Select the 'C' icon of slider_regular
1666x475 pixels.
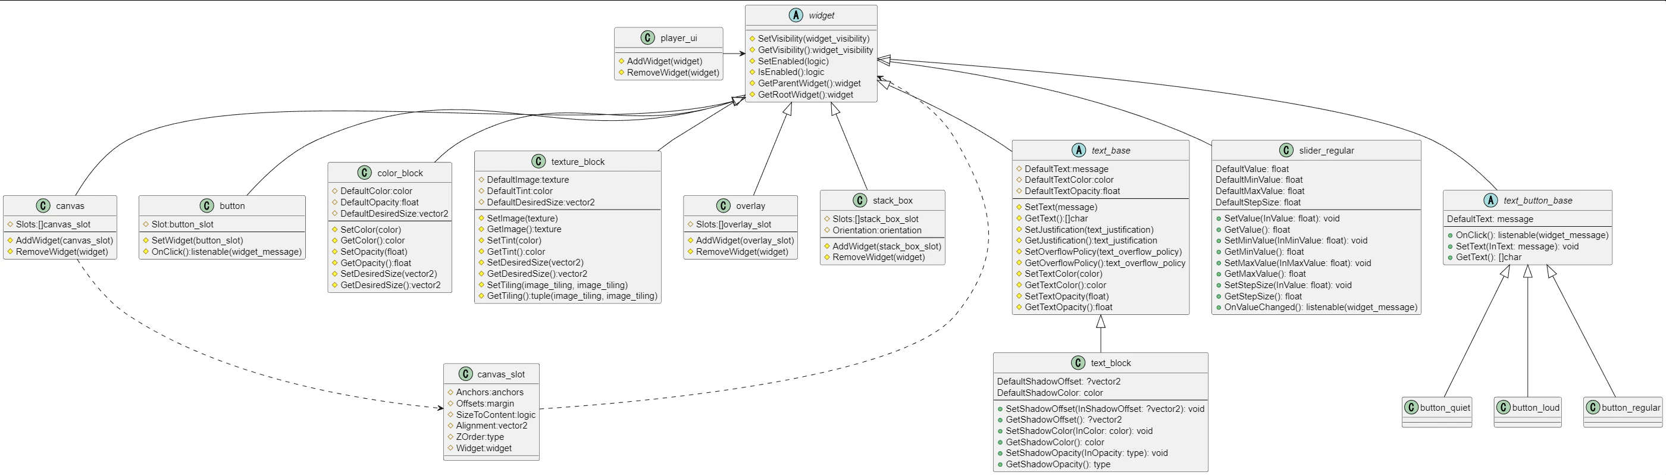tap(1286, 150)
